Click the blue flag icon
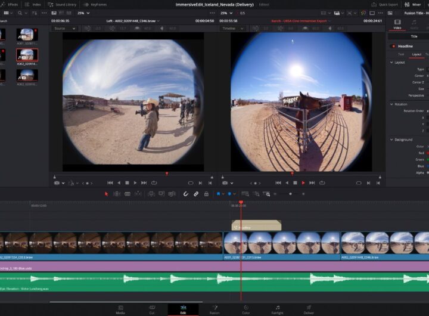Screen dimensions: 429x316 [218, 194]
